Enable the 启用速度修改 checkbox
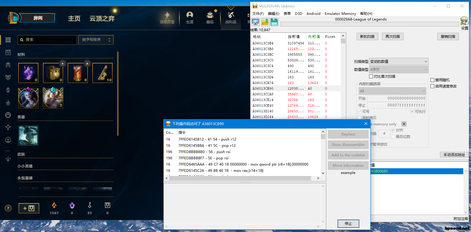The height and width of the screenshot is (232, 471). [432, 86]
